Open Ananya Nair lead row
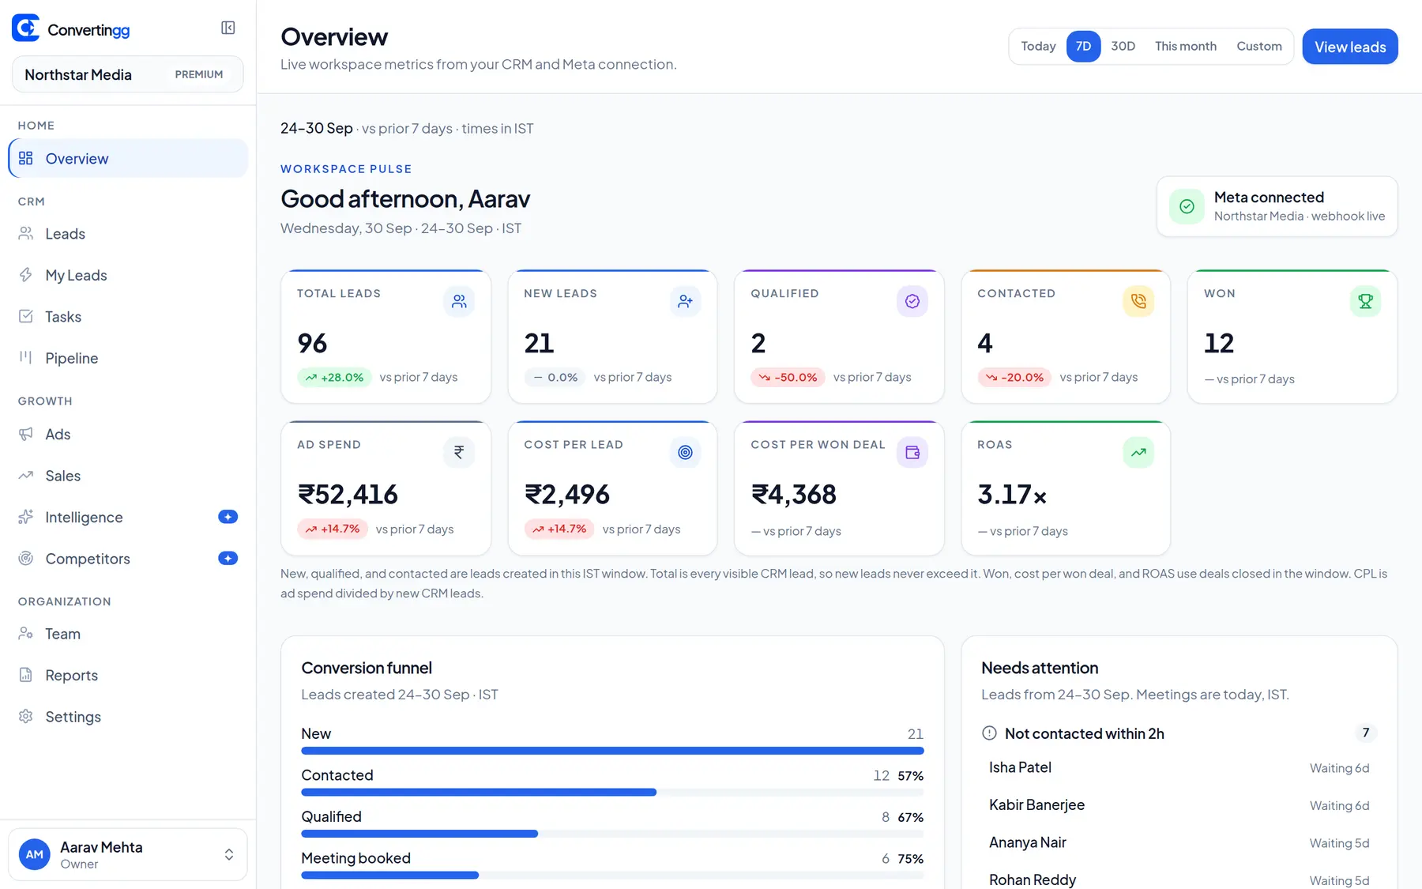Screen dimensions: 1422x889 click(1179, 842)
